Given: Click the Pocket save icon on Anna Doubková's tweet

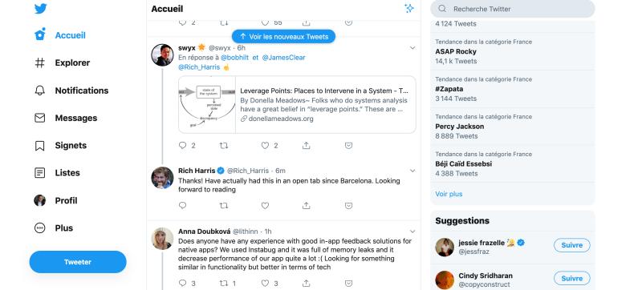Looking at the screenshot, I should point(348,283).
